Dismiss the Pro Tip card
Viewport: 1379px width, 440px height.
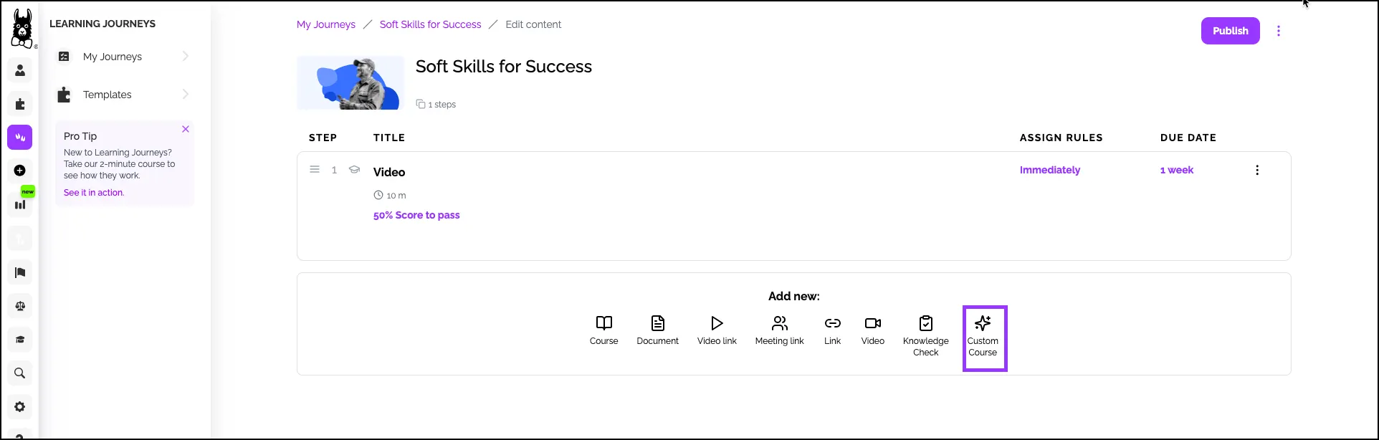186,129
